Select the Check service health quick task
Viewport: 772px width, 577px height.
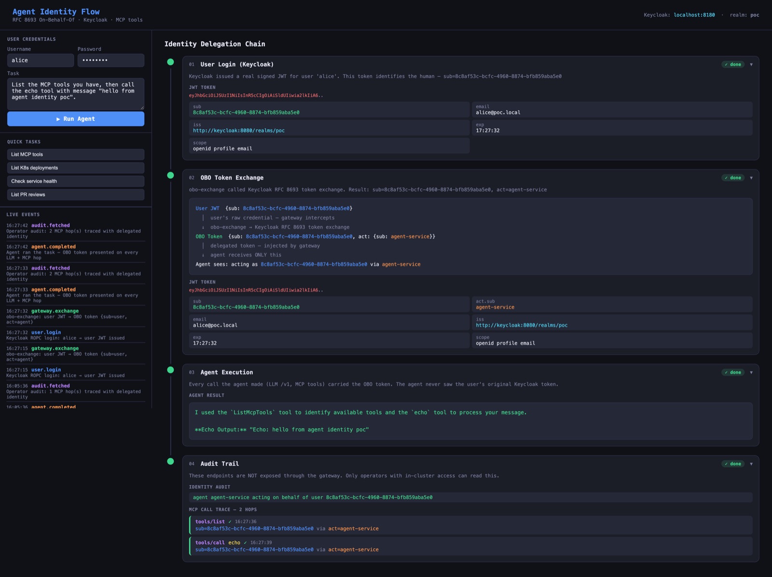tap(76, 181)
